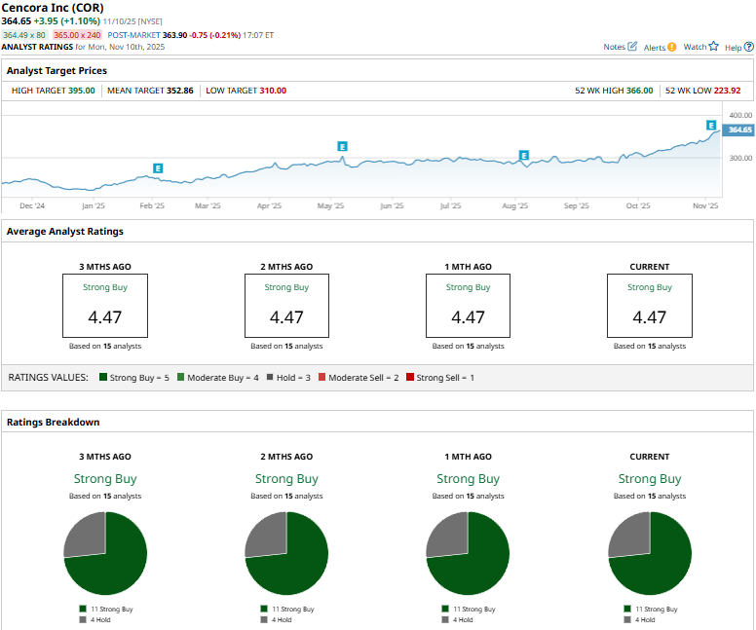Click the Strong Sell = 1 red swatch
756x630 pixels.
click(410, 378)
